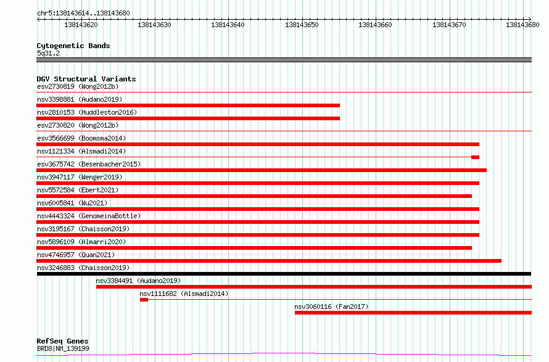Open the BRD8|NM_139199 gene label
The image size is (549, 362).
pyautogui.click(x=63, y=348)
